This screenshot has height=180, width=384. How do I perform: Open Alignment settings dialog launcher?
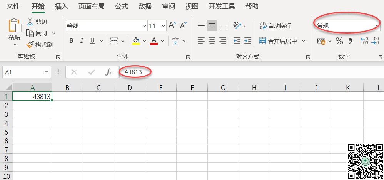tap(308, 57)
